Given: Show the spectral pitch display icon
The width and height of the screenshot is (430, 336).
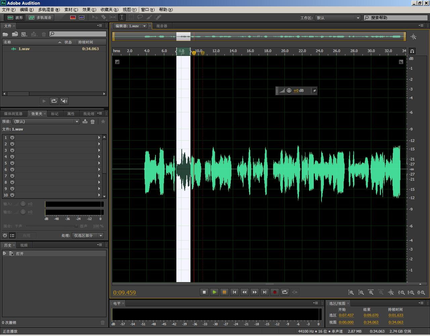Looking at the screenshot, I should 82,17.
